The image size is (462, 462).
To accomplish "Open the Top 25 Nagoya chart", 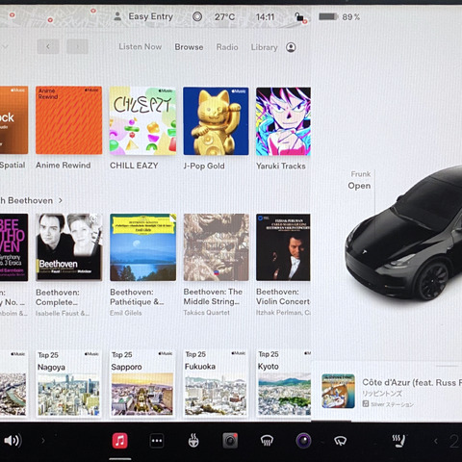I will (68, 383).
